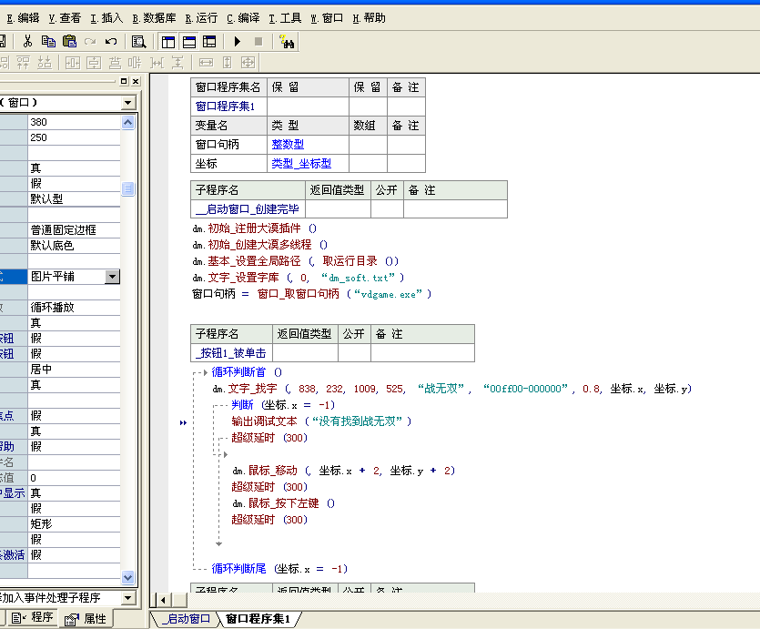Click the Copy toolbar icon
The image size is (760, 629).
pos(48,42)
